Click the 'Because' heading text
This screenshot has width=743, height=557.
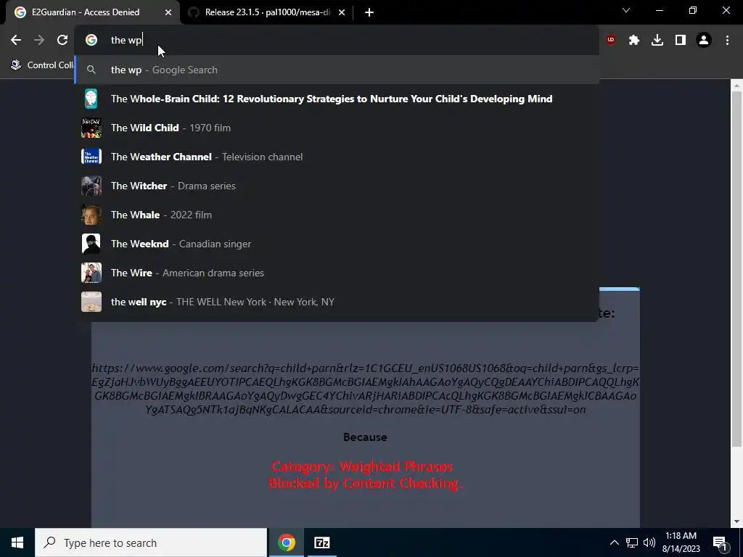pyautogui.click(x=365, y=437)
